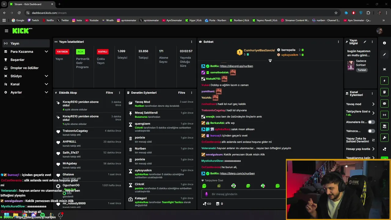Open new browser tab with plus button

coord(59,4)
